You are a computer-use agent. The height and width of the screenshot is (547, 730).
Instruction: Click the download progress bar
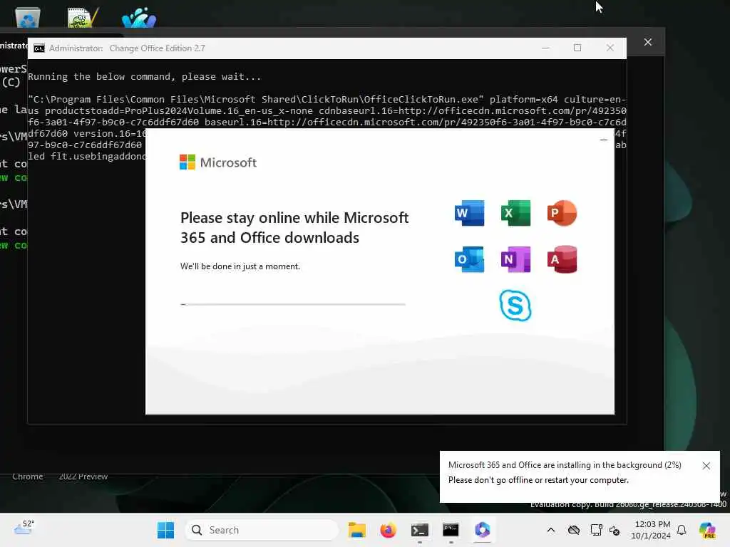coord(293,304)
